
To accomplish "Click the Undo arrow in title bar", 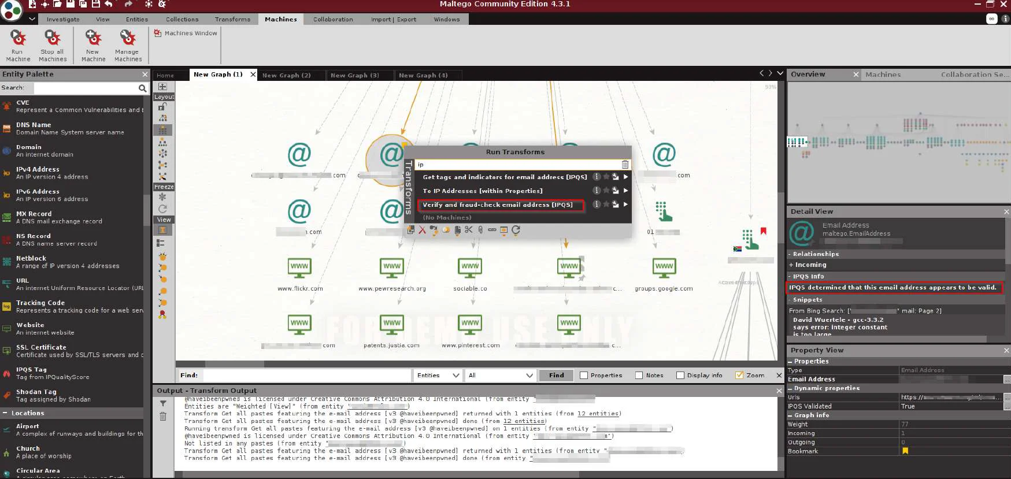I will (109, 4).
